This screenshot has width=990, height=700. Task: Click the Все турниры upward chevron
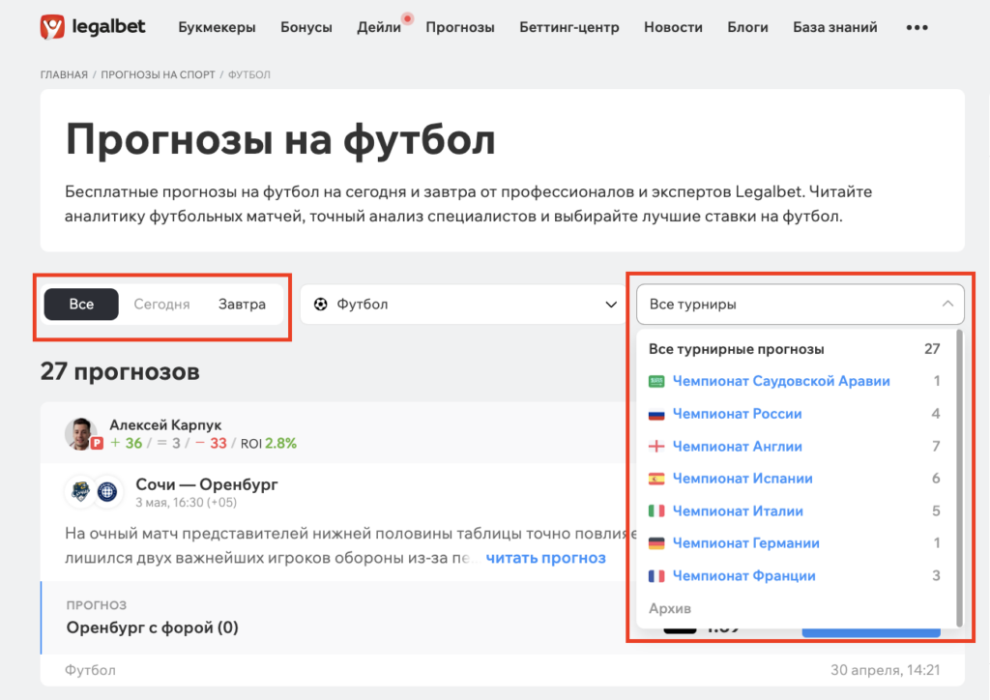947,304
